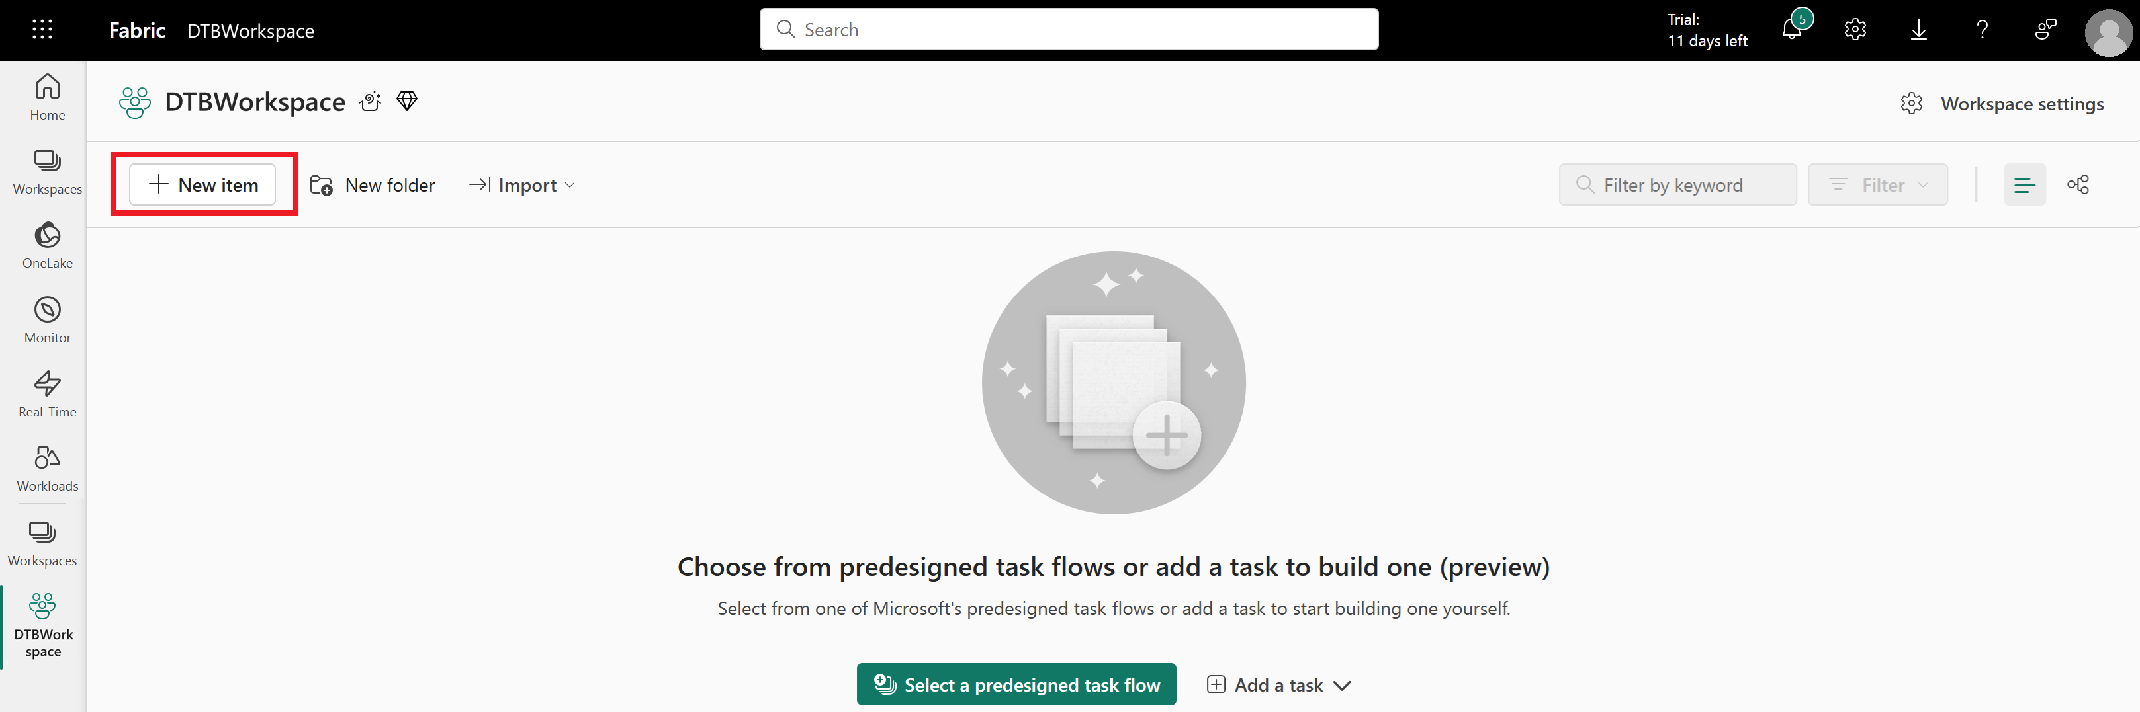The image size is (2140, 712).
Task: Open the Help question mark icon
Action: click(1982, 30)
